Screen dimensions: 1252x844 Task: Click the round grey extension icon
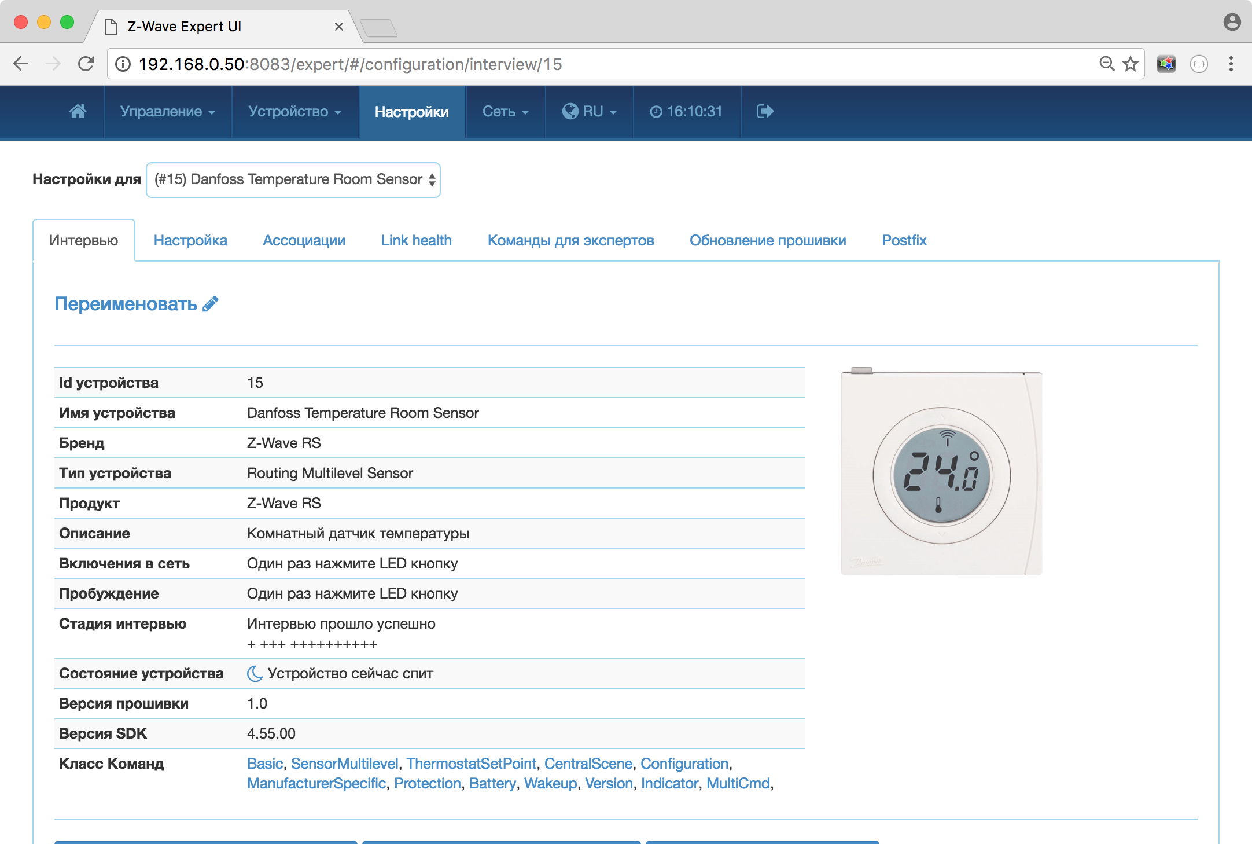(x=1199, y=64)
